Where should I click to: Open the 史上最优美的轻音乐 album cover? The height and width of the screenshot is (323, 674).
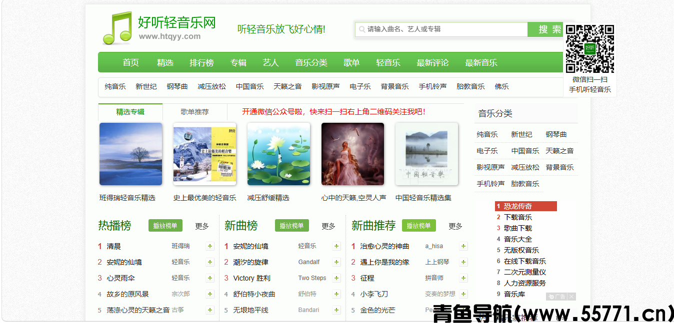pos(204,154)
